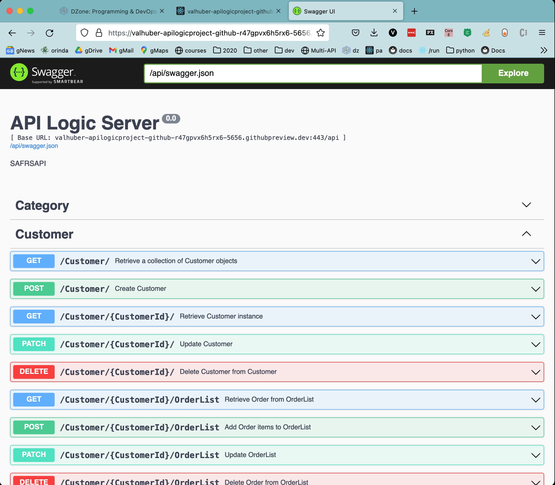The height and width of the screenshot is (485, 555).
Task: Switch to DZone Programming & DevOps tab
Action: (113, 11)
